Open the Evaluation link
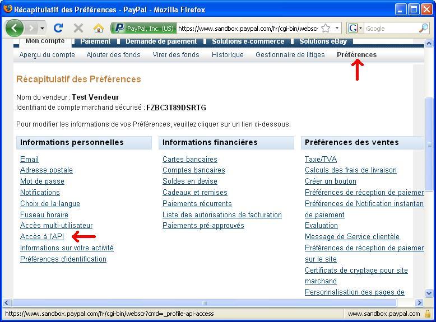This screenshot has width=436, height=322. coord(322,226)
